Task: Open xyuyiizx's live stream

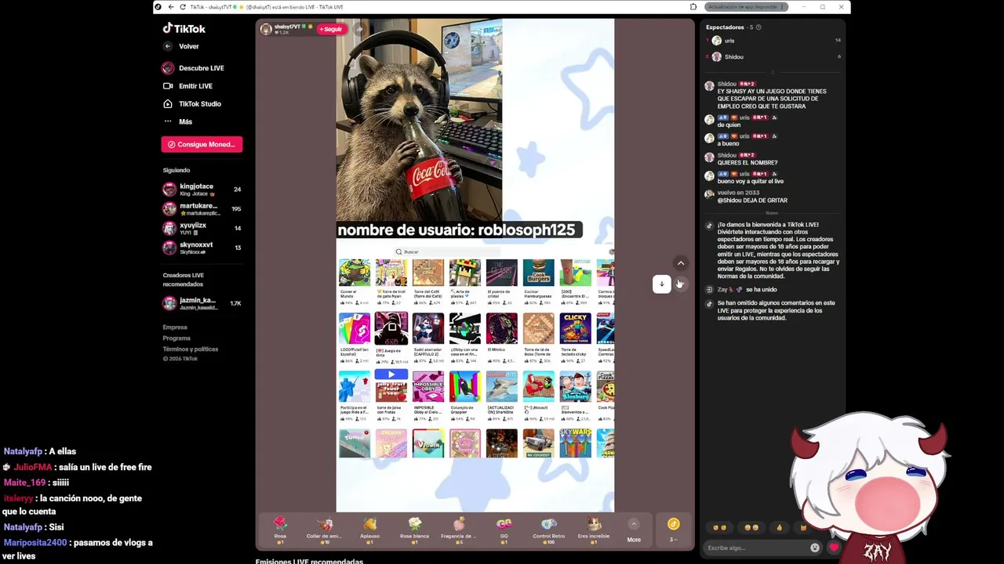Action: tap(202, 228)
